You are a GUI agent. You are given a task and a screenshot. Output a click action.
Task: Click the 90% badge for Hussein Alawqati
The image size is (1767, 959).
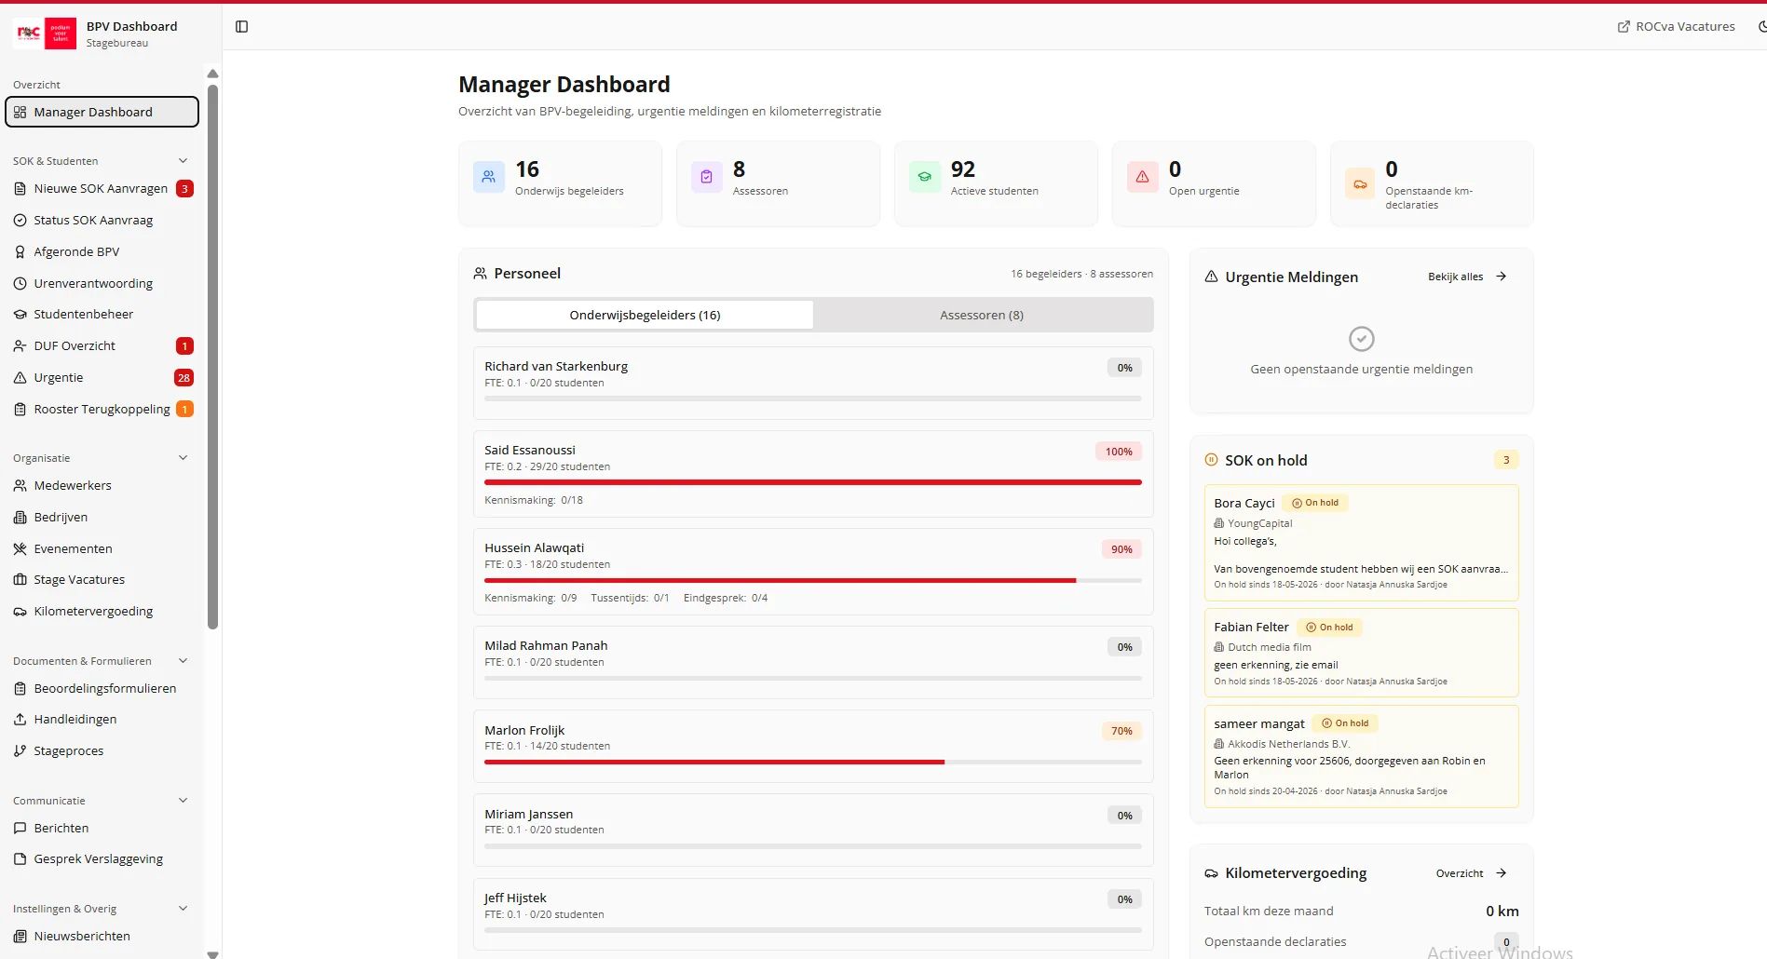click(1121, 549)
